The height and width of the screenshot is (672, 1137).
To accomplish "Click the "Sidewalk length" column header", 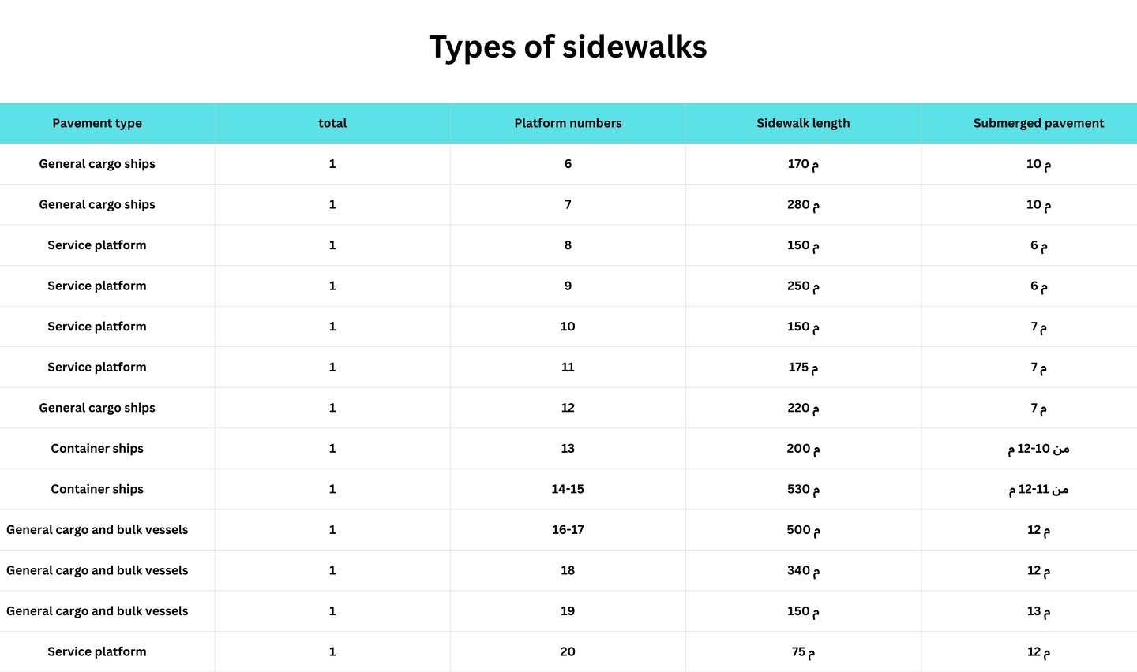I will point(803,123).
